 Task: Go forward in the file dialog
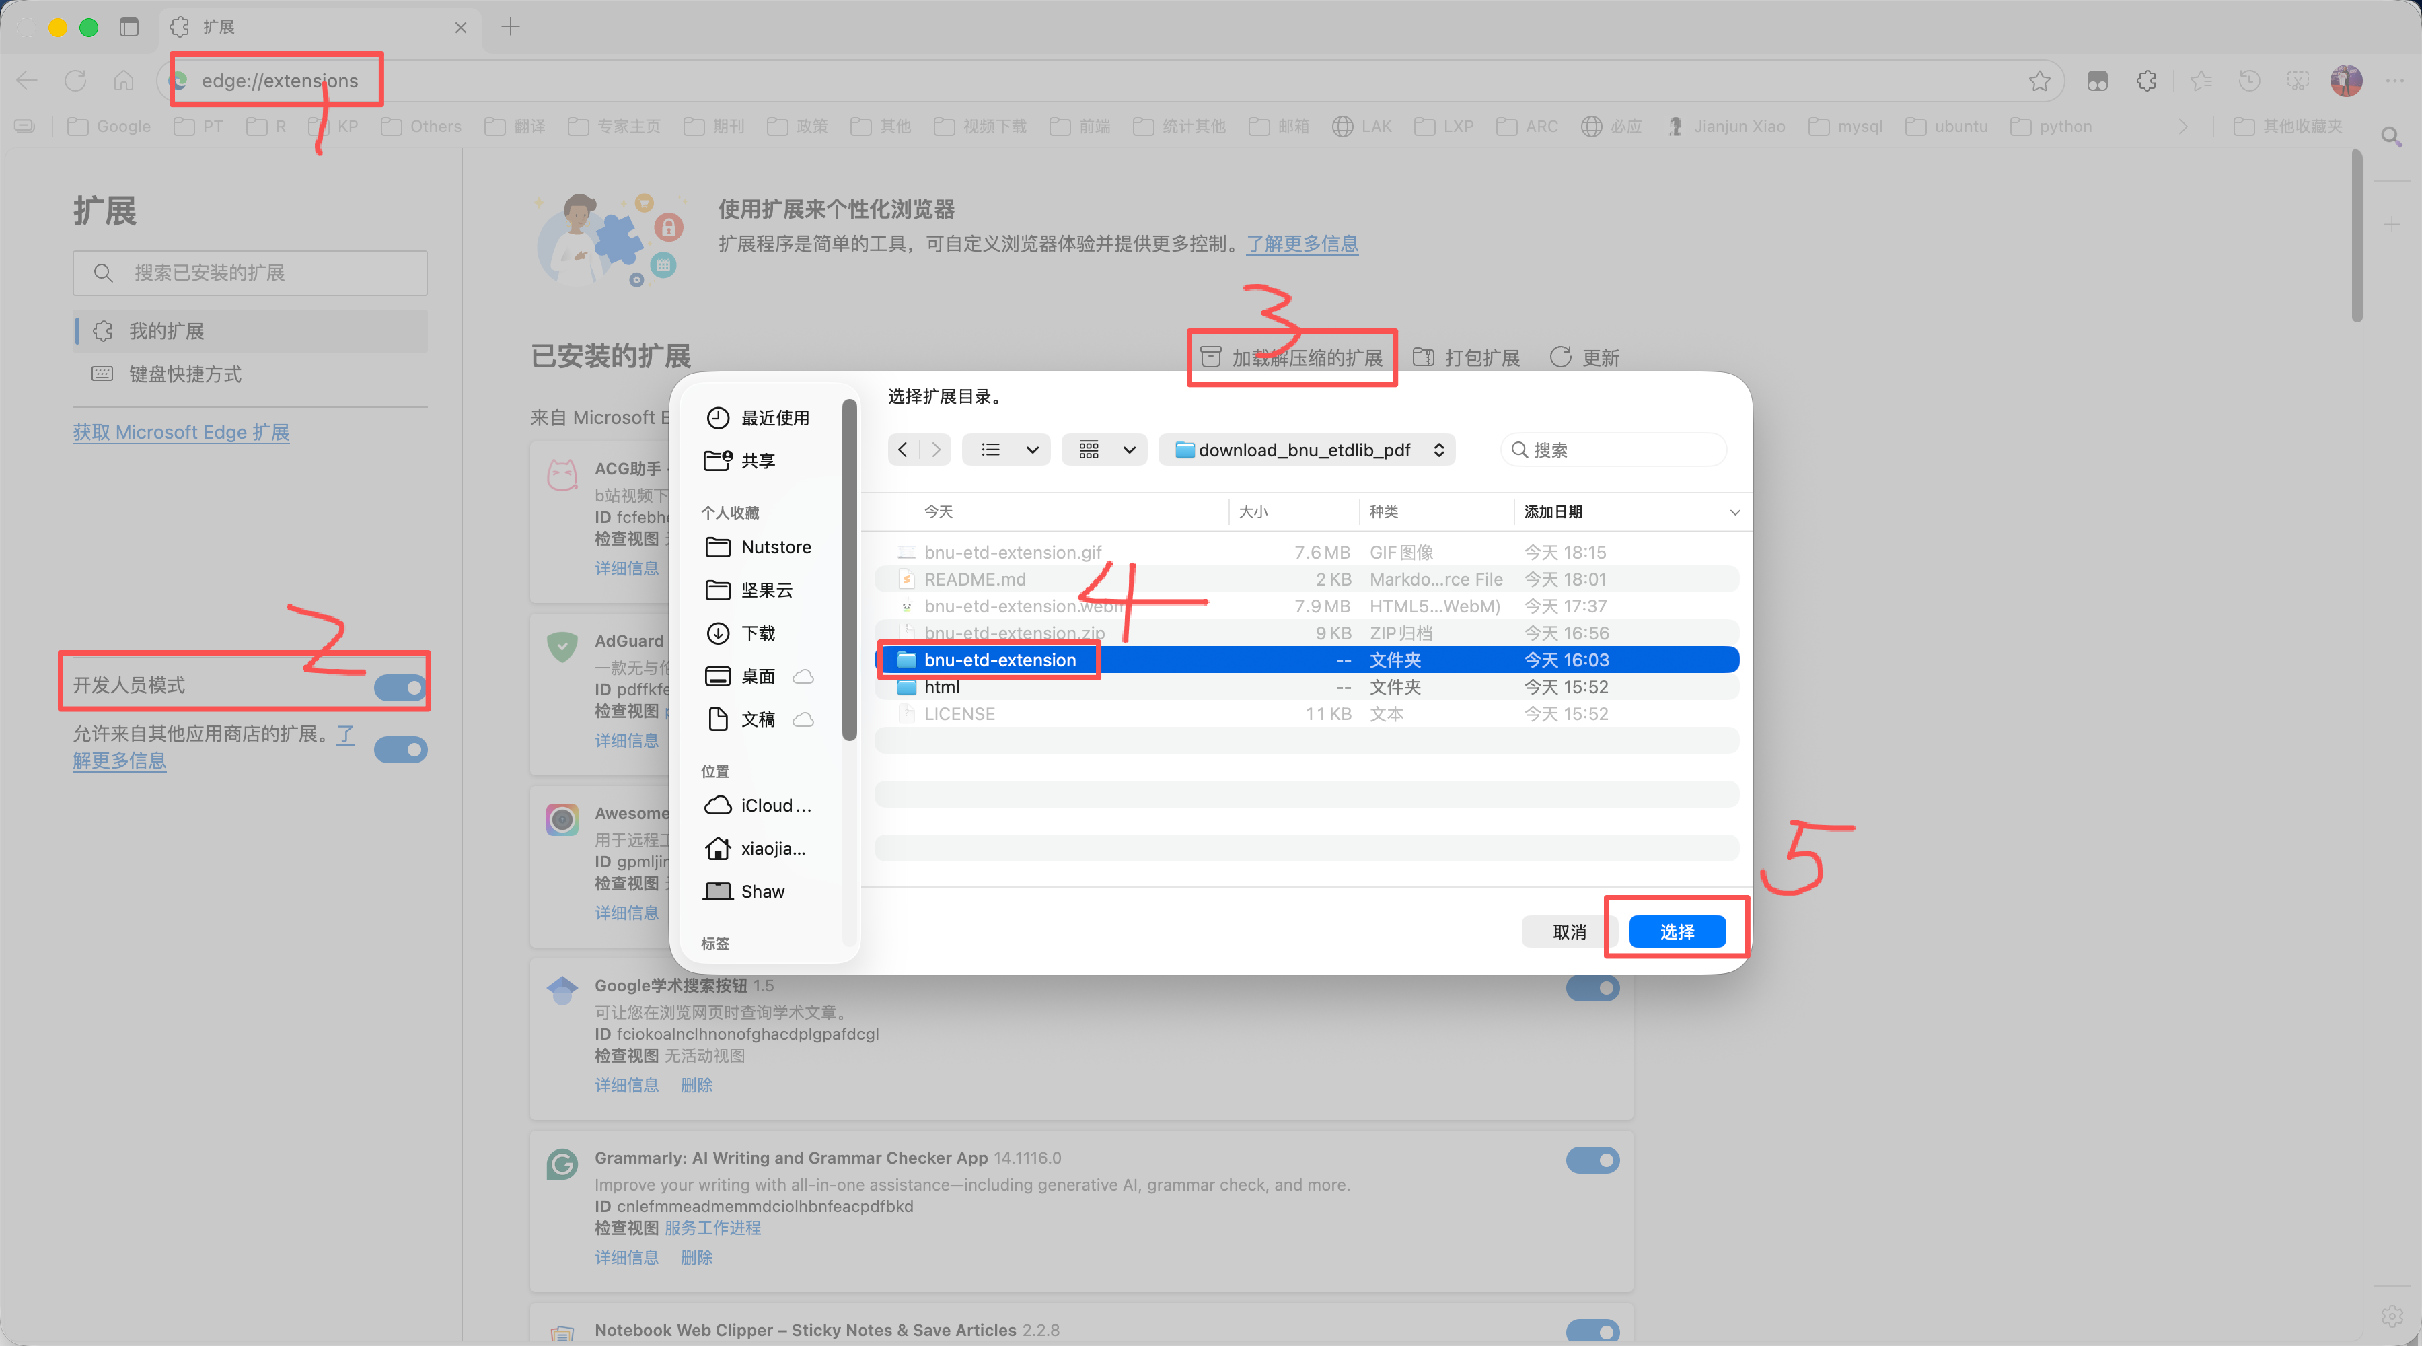click(936, 450)
